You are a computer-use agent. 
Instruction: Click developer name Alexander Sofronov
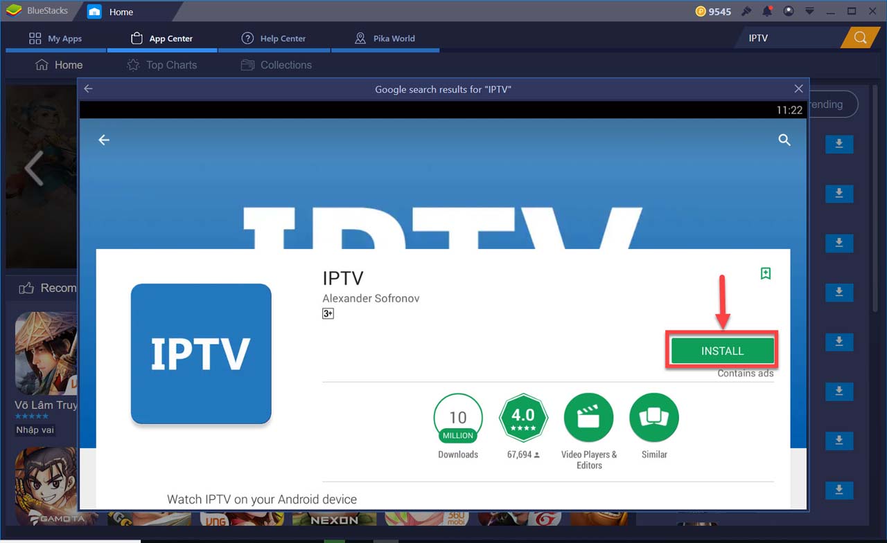coord(371,299)
